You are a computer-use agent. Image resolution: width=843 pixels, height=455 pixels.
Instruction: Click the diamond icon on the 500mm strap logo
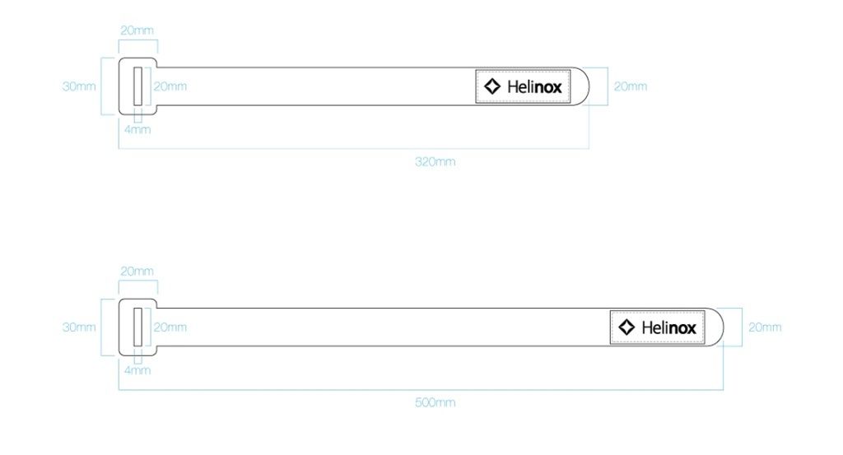626,327
